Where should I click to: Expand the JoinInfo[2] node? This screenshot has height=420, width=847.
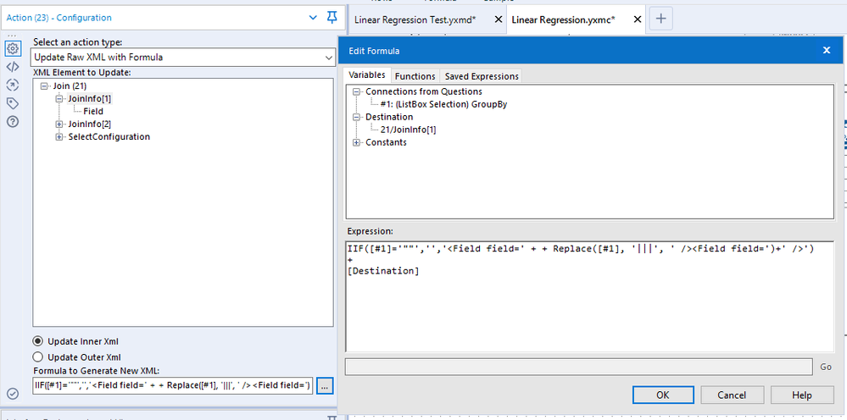tap(59, 124)
